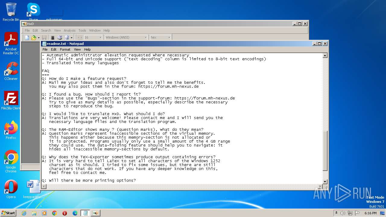Click Notepad vertical scrollbar down arrow
Viewport: 386px width, 217px height.
[x=325, y=181]
